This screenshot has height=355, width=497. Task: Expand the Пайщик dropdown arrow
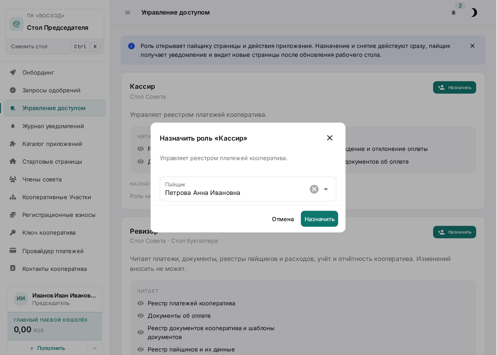tap(326, 189)
